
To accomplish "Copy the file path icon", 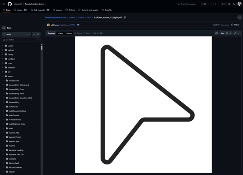I will pos(125,17).
